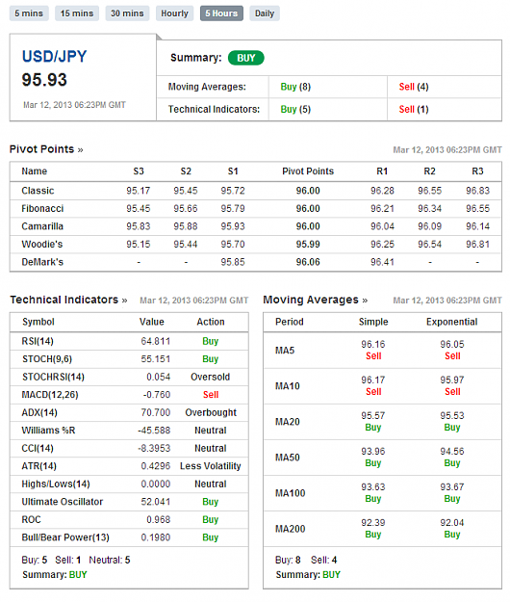Click Camarilla R3 value 96.14
Viewport: 510px width, 602px height.
point(478,226)
